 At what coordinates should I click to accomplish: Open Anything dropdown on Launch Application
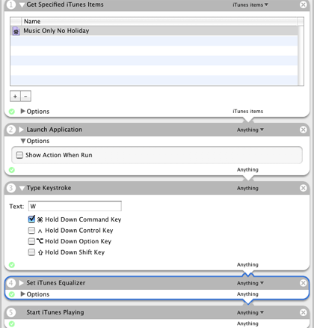coord(250,130)
